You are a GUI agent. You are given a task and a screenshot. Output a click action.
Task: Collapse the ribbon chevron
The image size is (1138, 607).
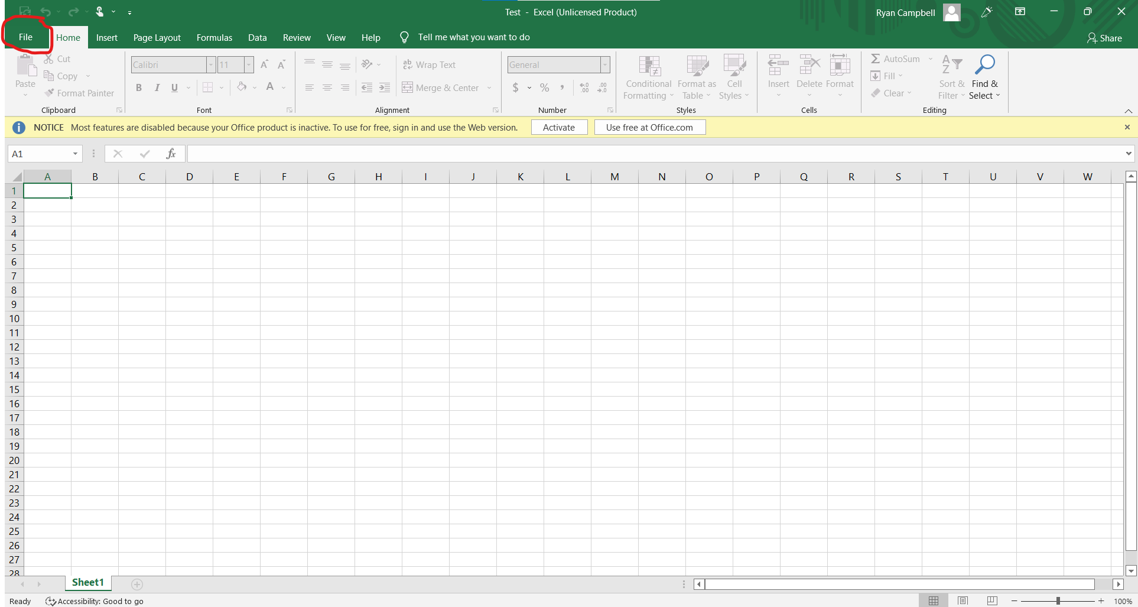(x=1128, y=111)
